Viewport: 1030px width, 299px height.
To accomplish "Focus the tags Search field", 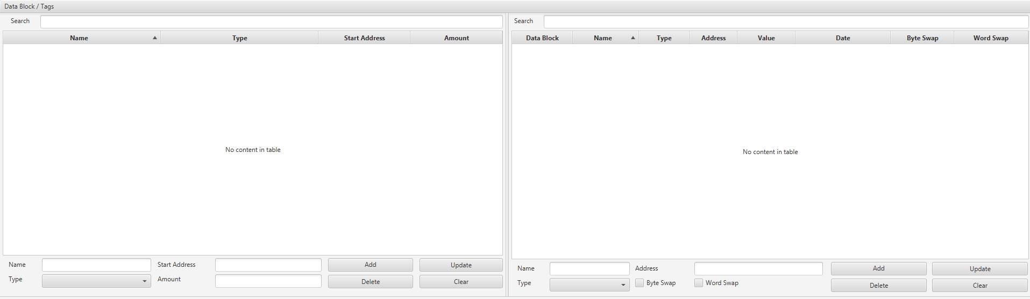I will pyautogui.click(x=785, y=21).
